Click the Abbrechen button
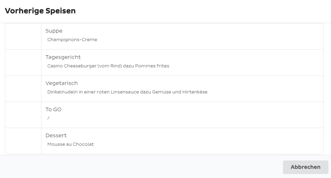This screenshot has height=178, width=331. (305, 167)
